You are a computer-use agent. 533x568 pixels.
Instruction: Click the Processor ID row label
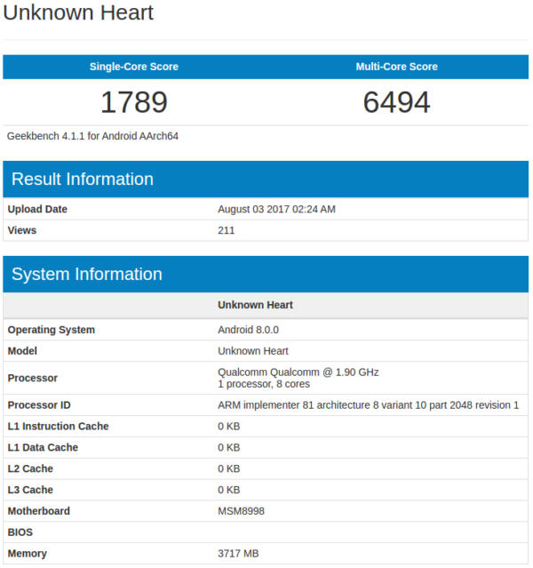coord(39,405)
